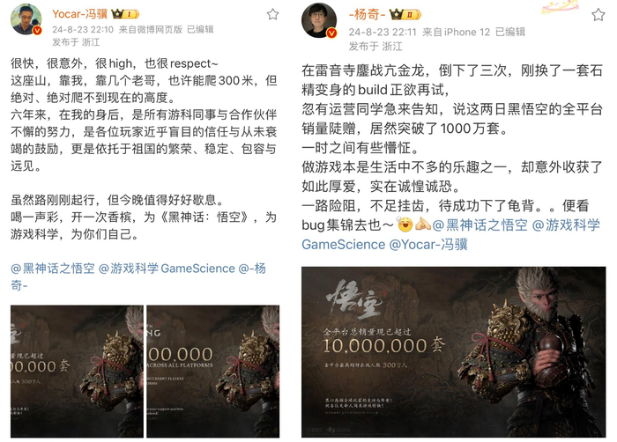The width and height of the screenshot is (617, 442).
Task: Star the -杨奇- post
Action: point(598,15)
